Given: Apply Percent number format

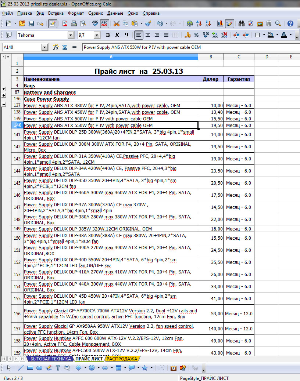Looking at the screenshot, I should 196,35.
